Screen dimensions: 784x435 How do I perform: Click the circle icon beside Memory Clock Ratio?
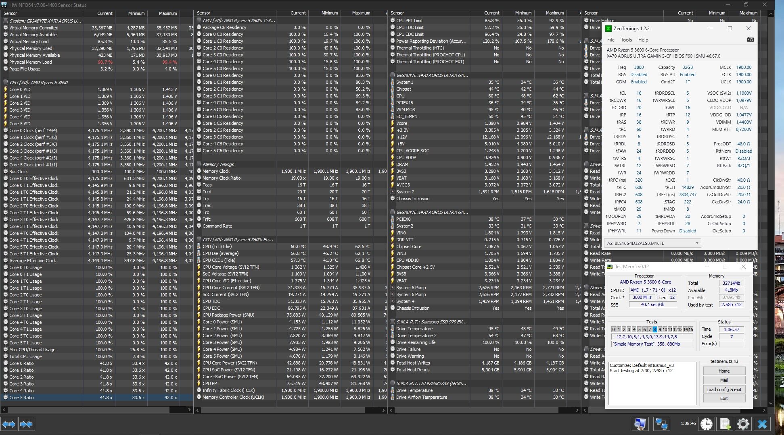pos(199,178)
